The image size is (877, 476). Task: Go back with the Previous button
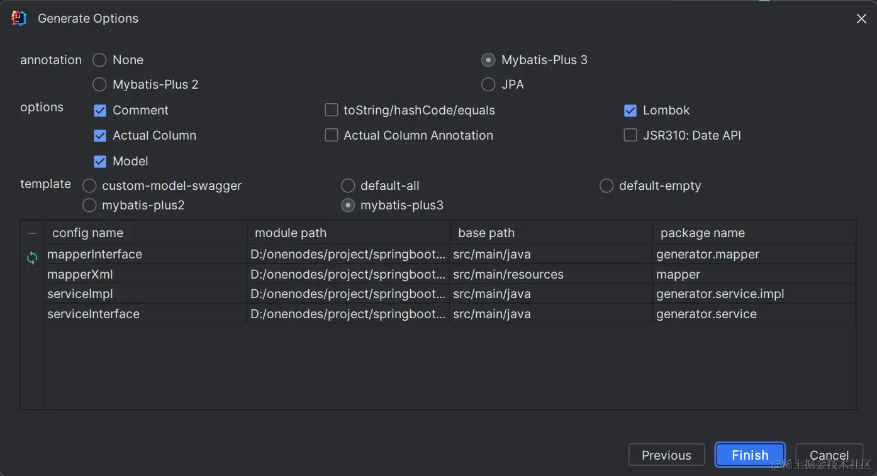[x=666, y=455]
